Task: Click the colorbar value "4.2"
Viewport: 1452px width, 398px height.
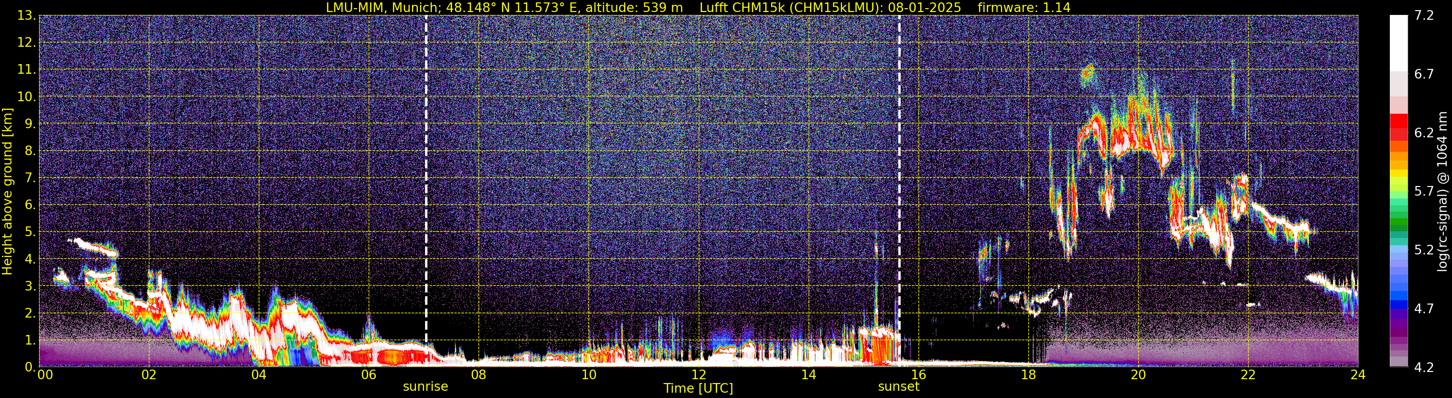Action: 1424,368
